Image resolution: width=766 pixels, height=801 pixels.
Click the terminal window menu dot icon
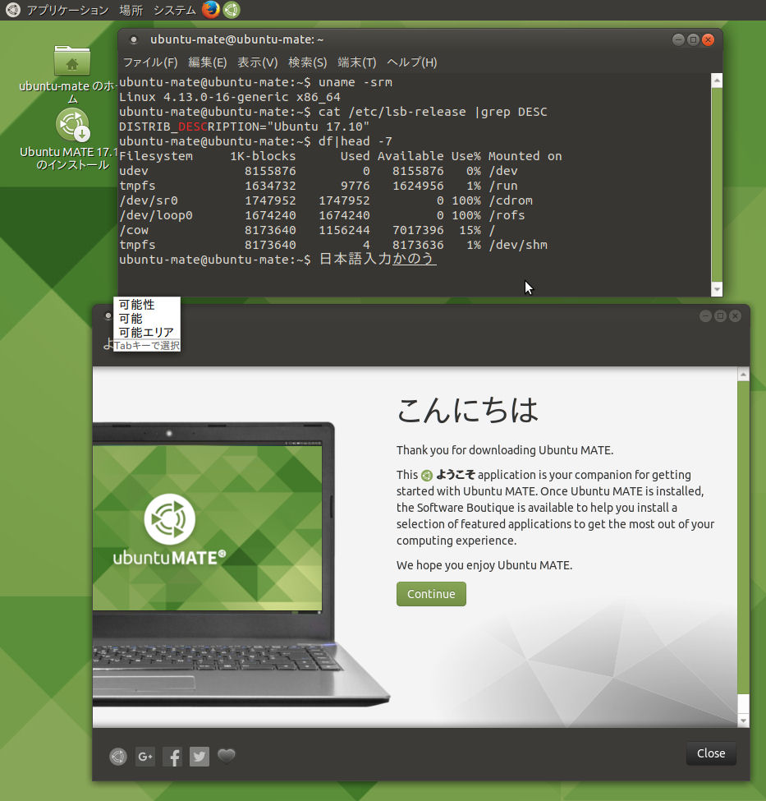pos(134,39)
